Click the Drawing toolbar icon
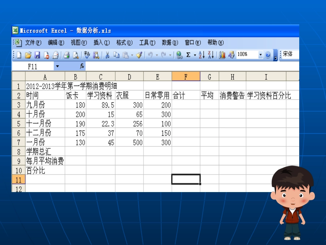 [x=231, y=55]
